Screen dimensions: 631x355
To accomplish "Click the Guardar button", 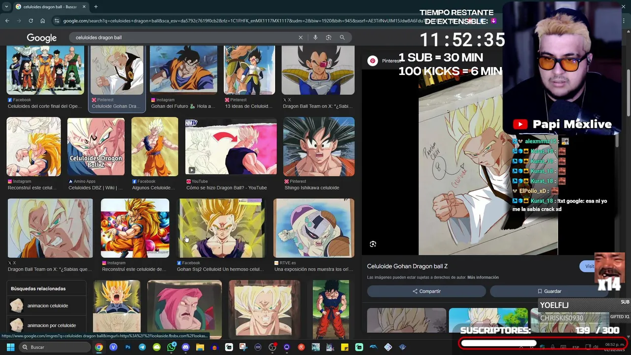I will (x=549, y=291).
